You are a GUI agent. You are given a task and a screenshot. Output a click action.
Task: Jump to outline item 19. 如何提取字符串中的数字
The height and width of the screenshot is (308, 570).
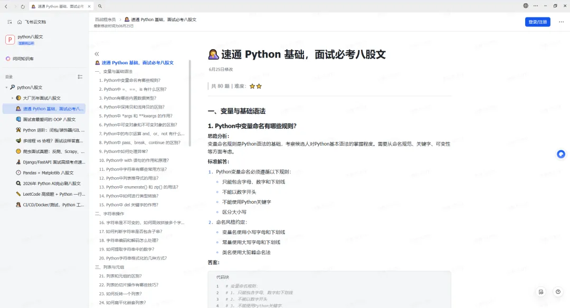pos(127,249)
